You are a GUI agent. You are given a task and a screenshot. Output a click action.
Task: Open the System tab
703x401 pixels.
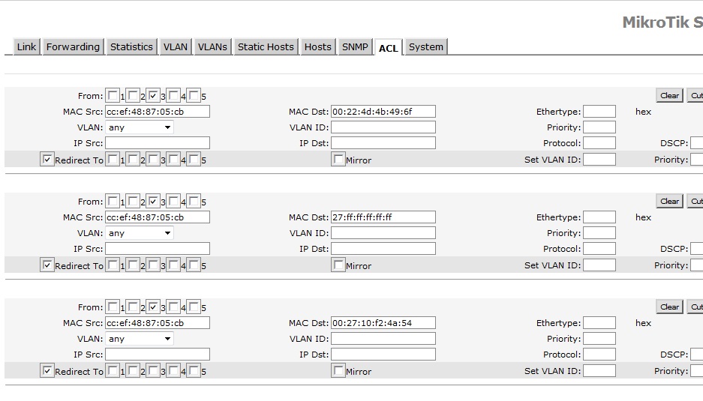426,46
